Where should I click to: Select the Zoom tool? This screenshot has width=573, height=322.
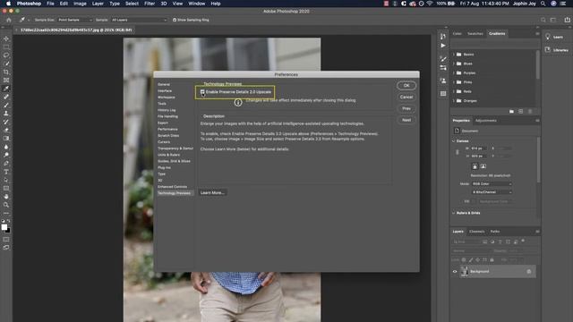pos(6,205)
